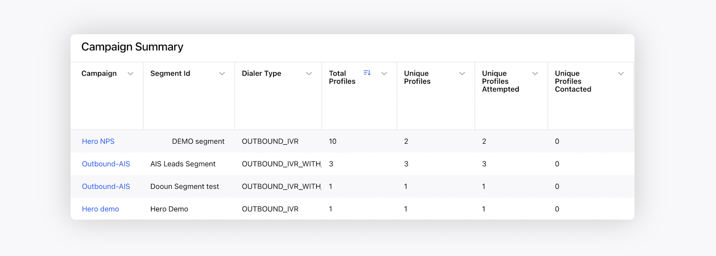This screenshot has width=716, height=256.
Task: Click the Dialer Type column header label
Action: [x=262, y=73]
